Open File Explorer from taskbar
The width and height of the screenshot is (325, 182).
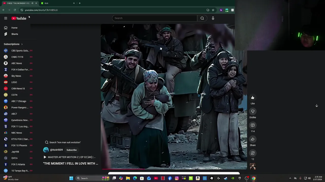128,178
